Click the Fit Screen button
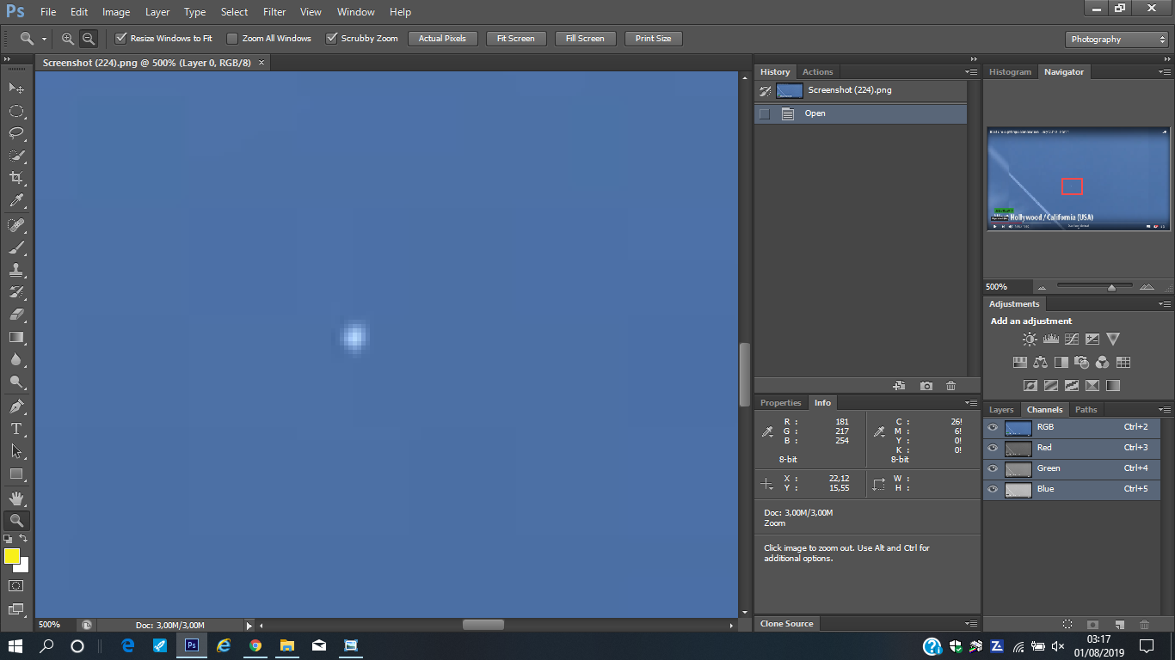The image size is (1175, 660). [x=515, y=39]
